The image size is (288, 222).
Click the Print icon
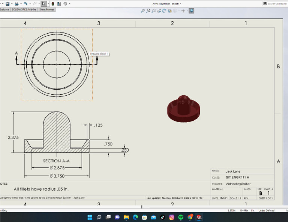pyautogui.click(x=16, y=3)
